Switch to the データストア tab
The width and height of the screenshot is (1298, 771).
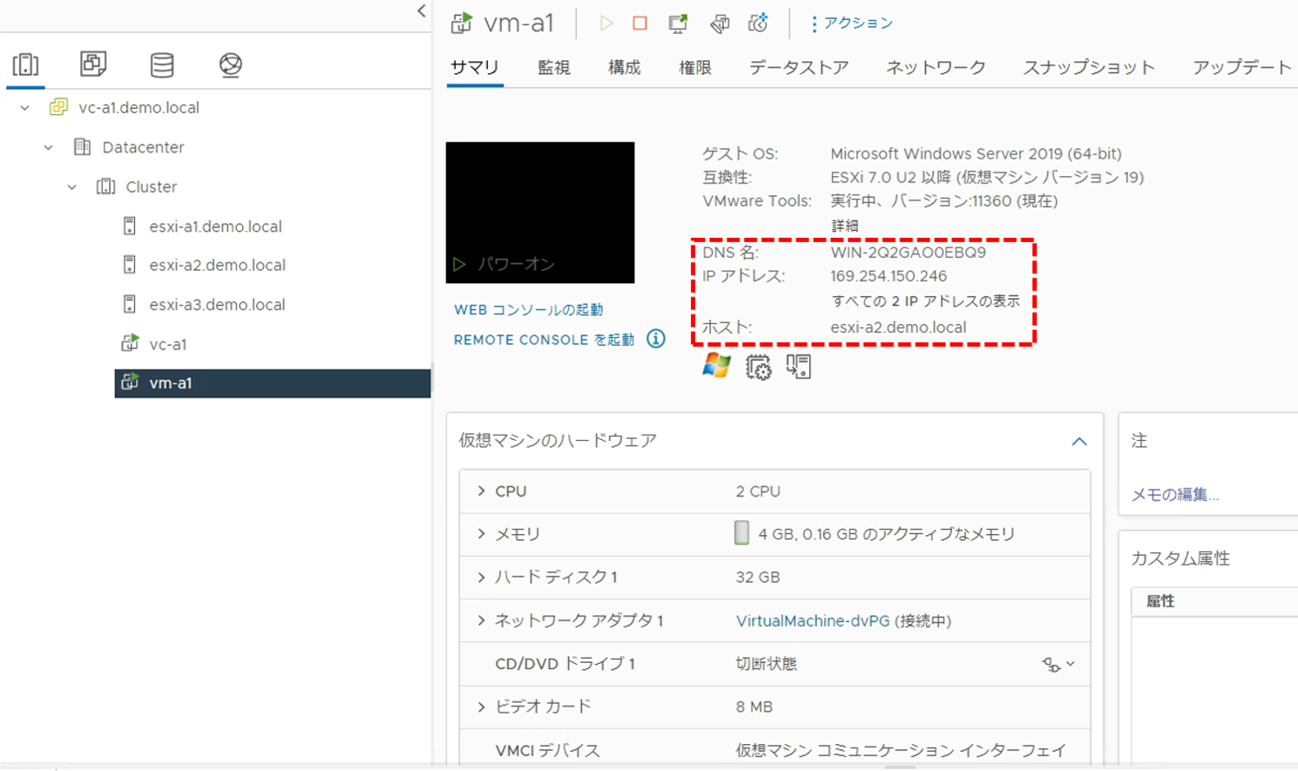pyautogui.click(x=799, y=68)
